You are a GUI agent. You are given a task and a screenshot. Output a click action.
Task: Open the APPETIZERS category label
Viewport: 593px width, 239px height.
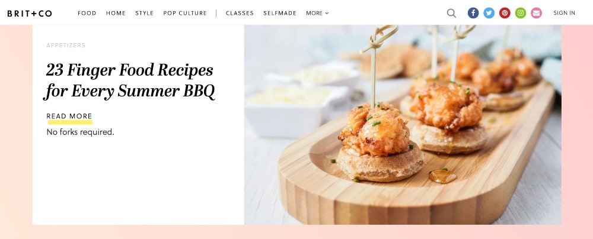66,46
